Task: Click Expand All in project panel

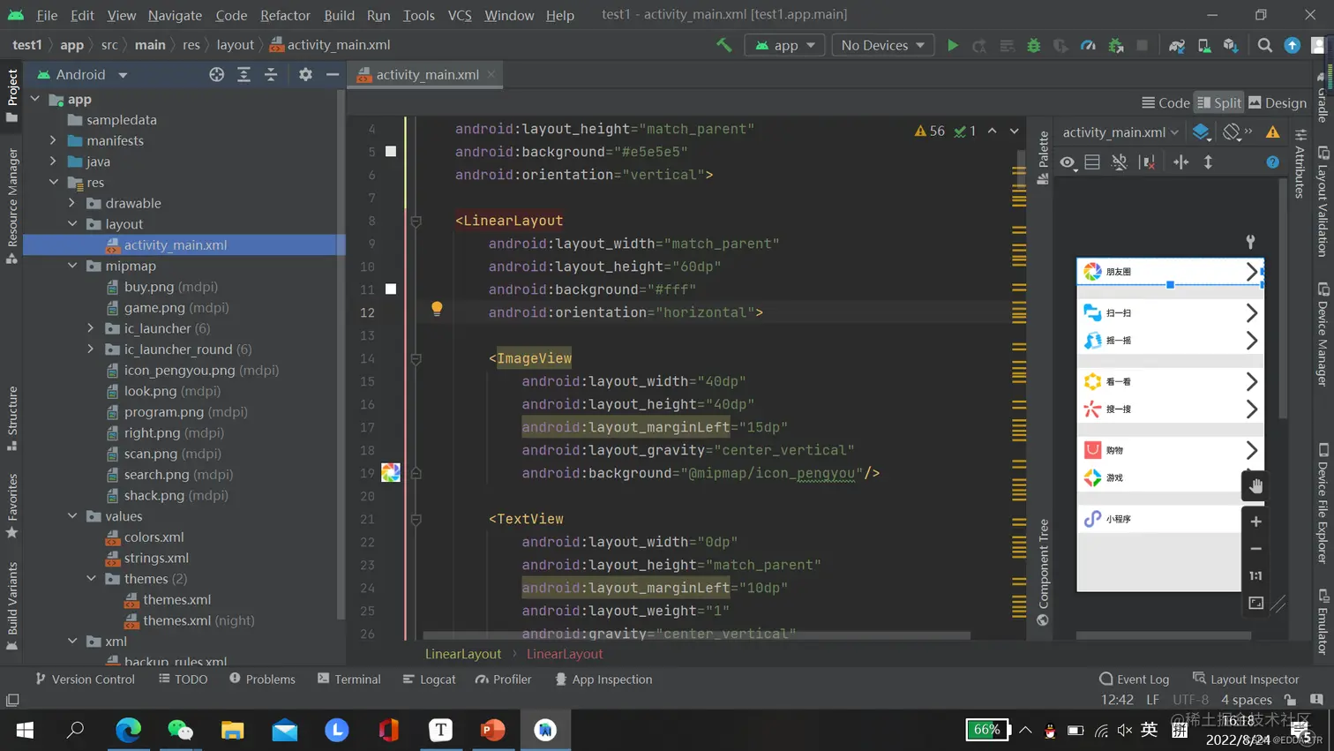Action: pyautogui.click(x=244, y=75)
